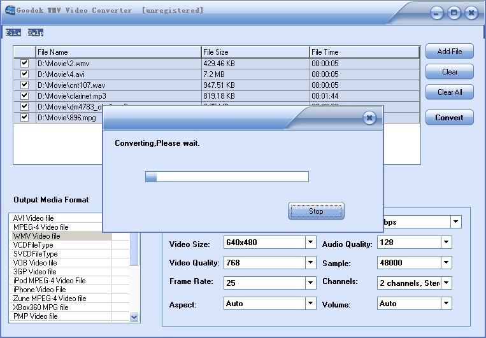
Task: Select WMV Video file format
Action: [x=62, y=236]
